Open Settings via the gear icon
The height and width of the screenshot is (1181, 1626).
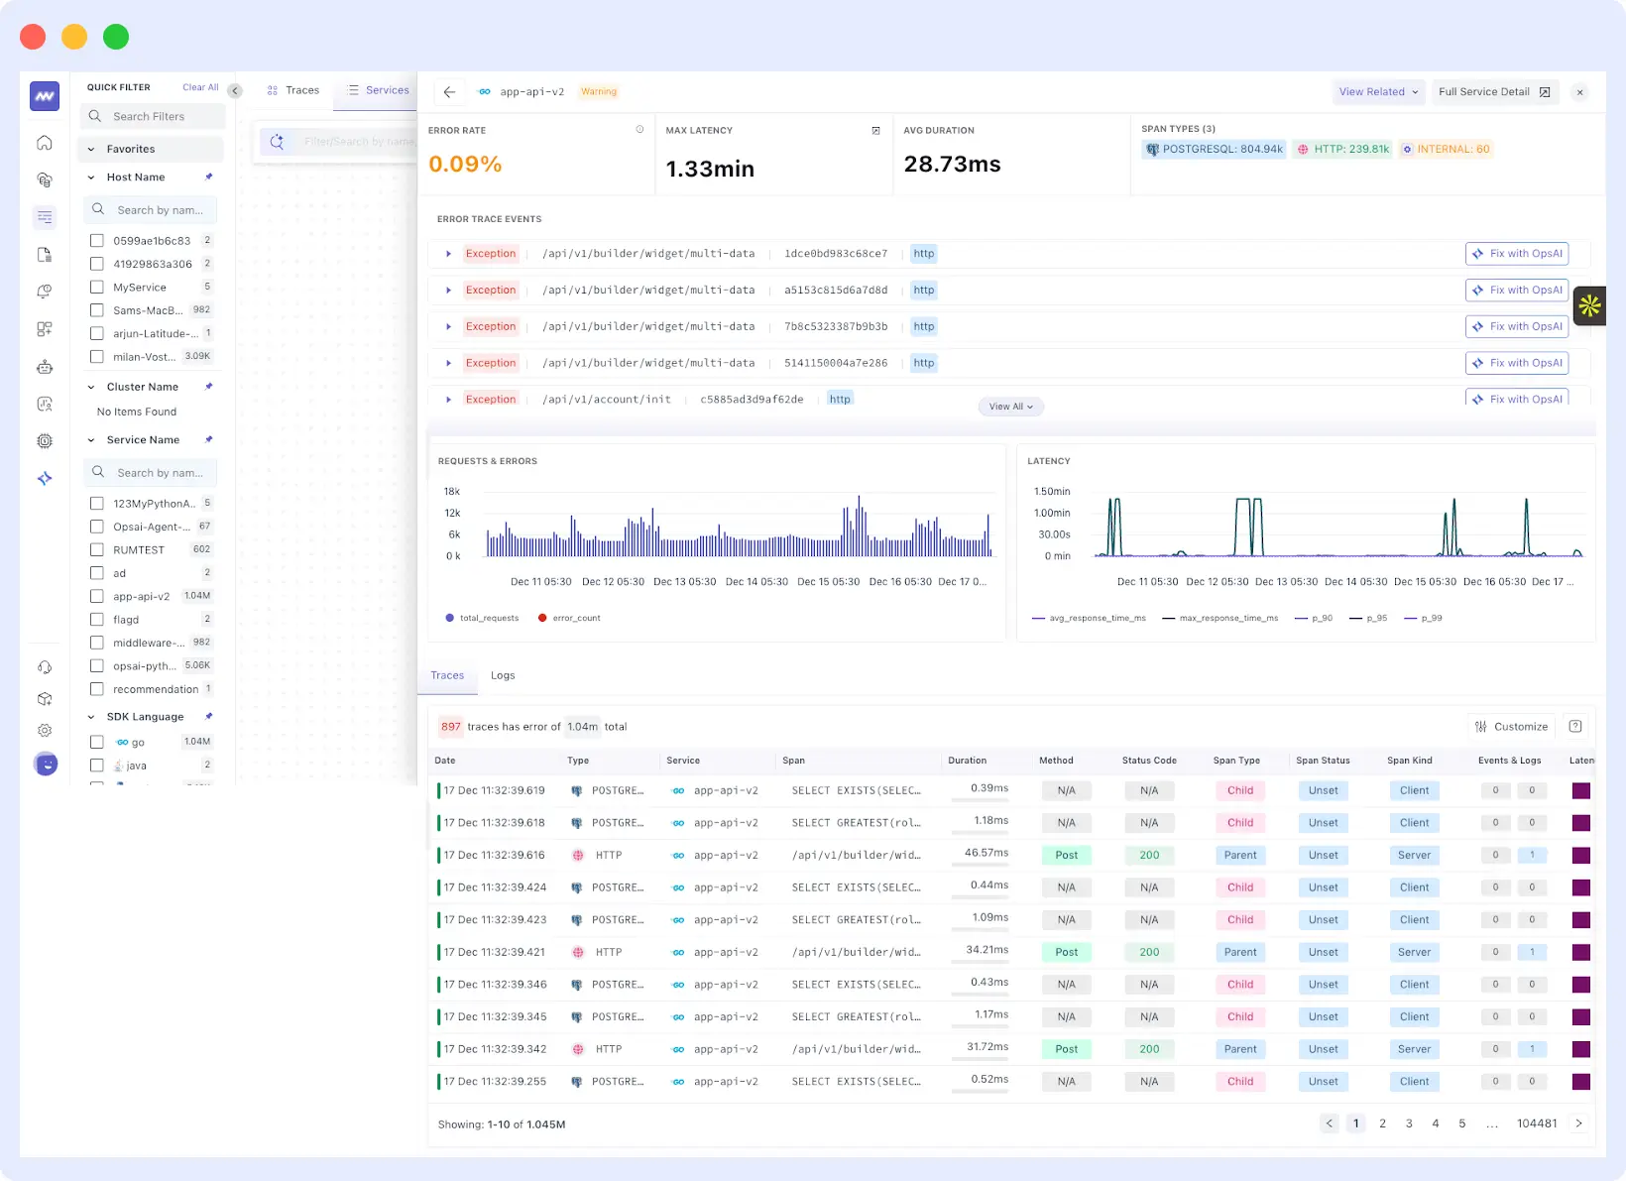point(45,730)
